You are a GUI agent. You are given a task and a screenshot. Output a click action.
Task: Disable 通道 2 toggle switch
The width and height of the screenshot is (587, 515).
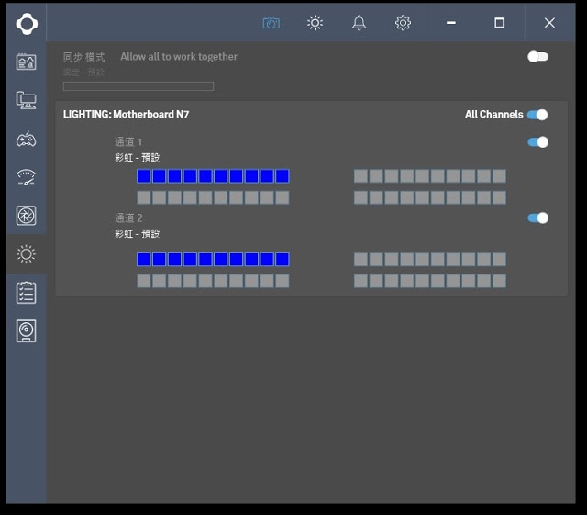538,218
